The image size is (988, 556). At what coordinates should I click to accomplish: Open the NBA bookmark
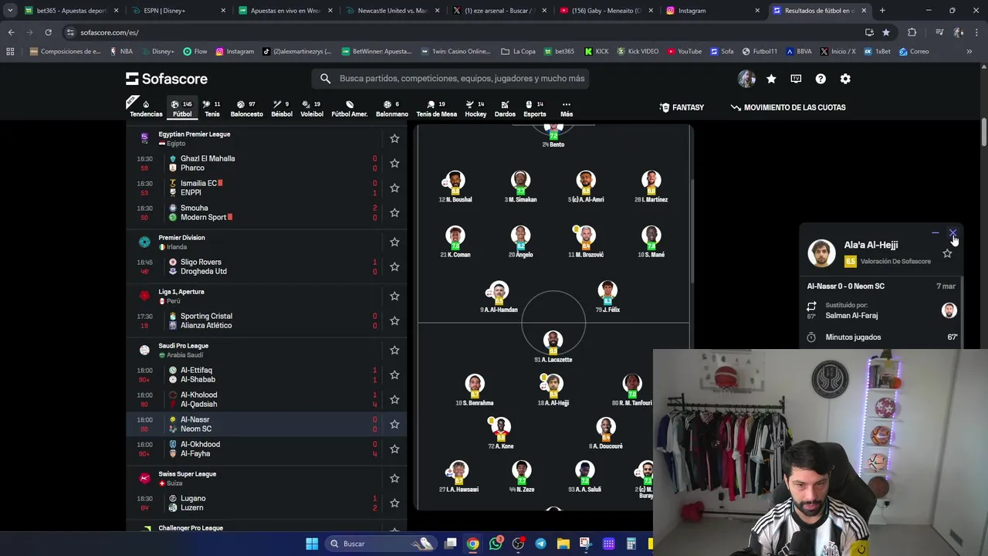[x=121, y=52]
